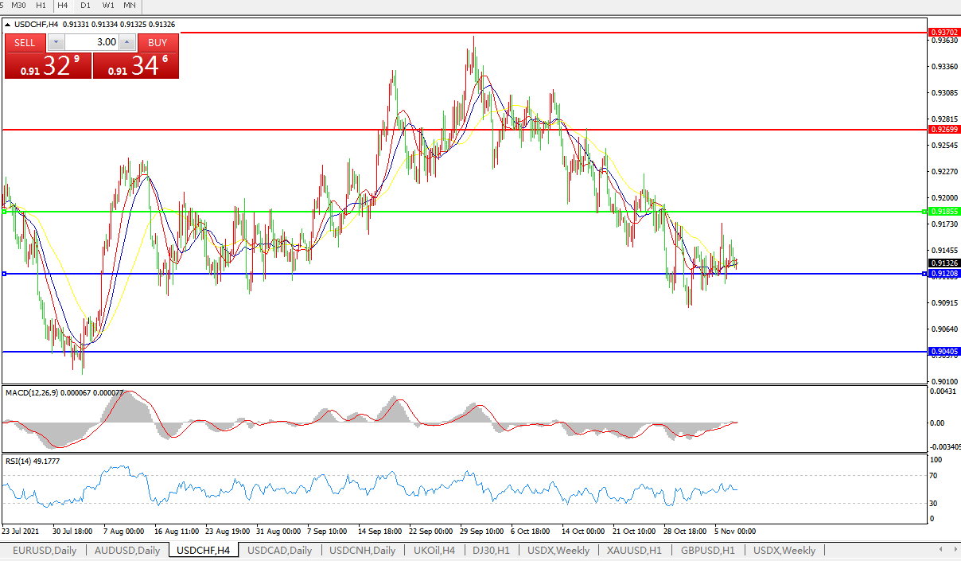This screenshot has height=561, width=961.
Task: Click the current price 0.91326 marker
Action: pos(944,263)
